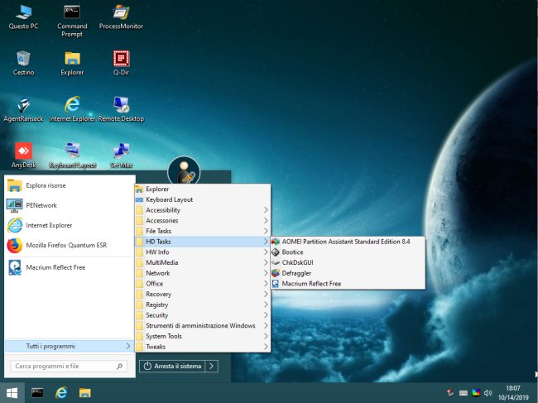Expand the Accessories folder
The image size is (538, 403).
pos(203,221)
